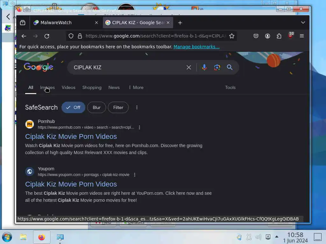
Task: Show site security padlock info
Action: tap(80, 36)
